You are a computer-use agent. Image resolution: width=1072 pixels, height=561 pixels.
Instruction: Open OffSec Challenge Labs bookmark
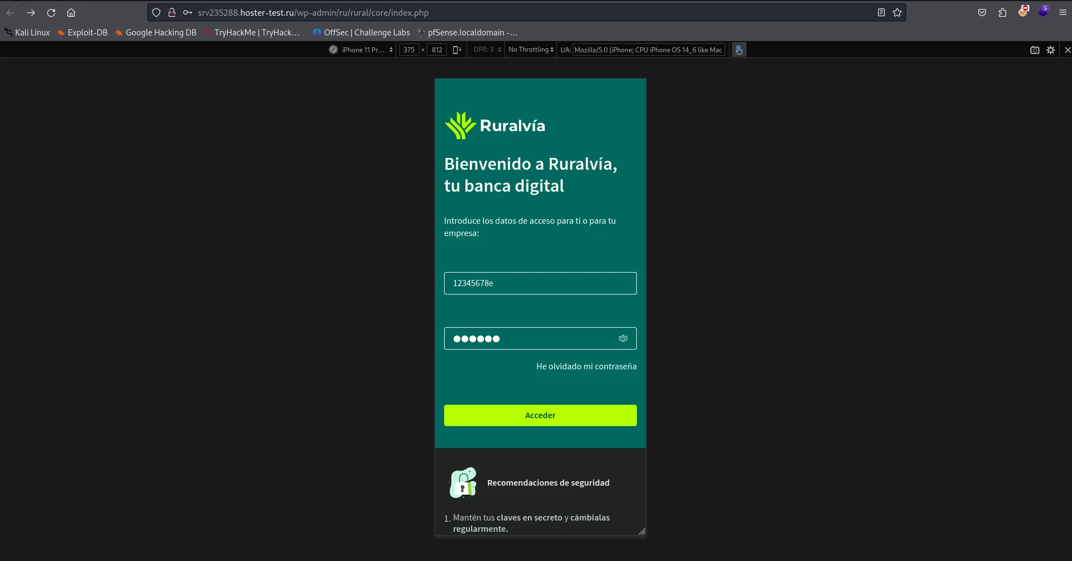[361, 33]
